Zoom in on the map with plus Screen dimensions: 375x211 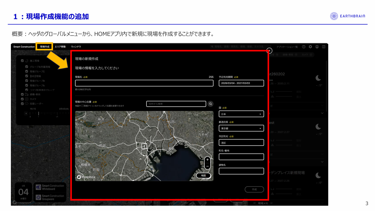pos(207,160)
